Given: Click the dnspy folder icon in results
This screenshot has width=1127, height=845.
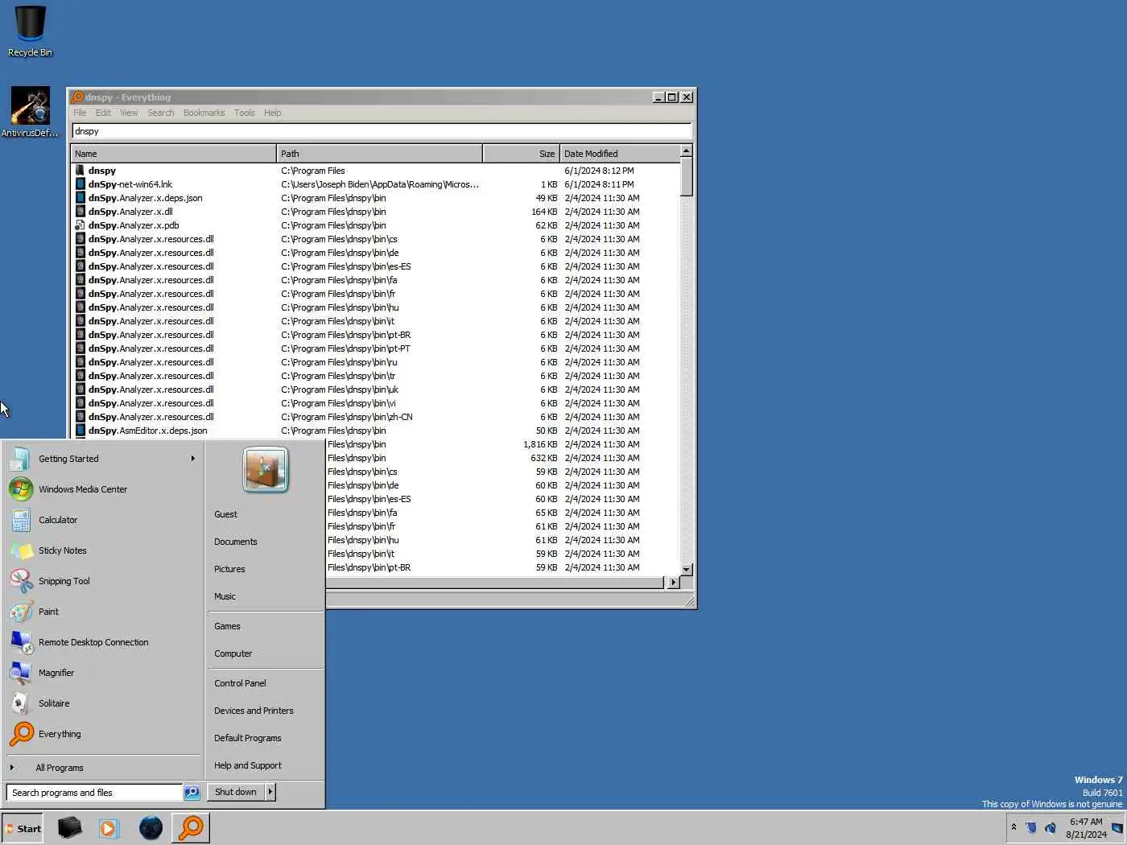Looking at the screenshot, I should click(80, 171).
